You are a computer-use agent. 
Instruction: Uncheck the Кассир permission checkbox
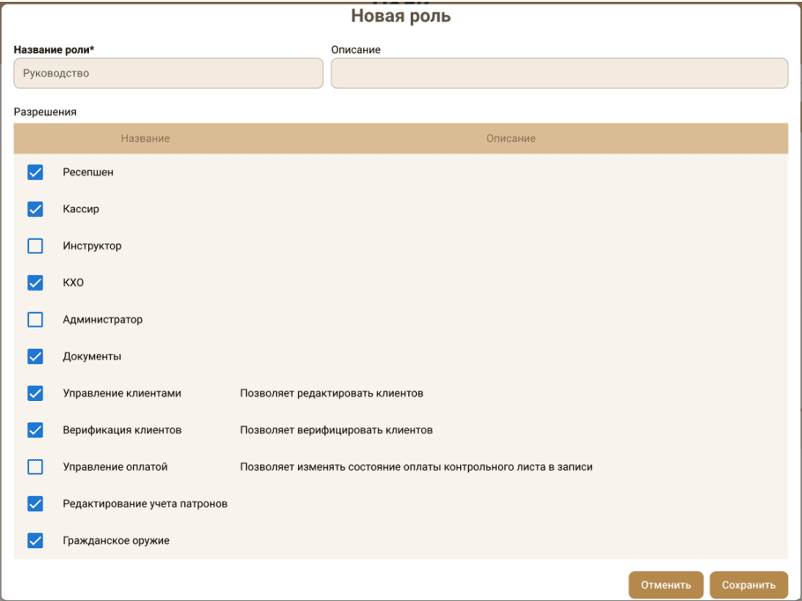[x=35, y=210]
